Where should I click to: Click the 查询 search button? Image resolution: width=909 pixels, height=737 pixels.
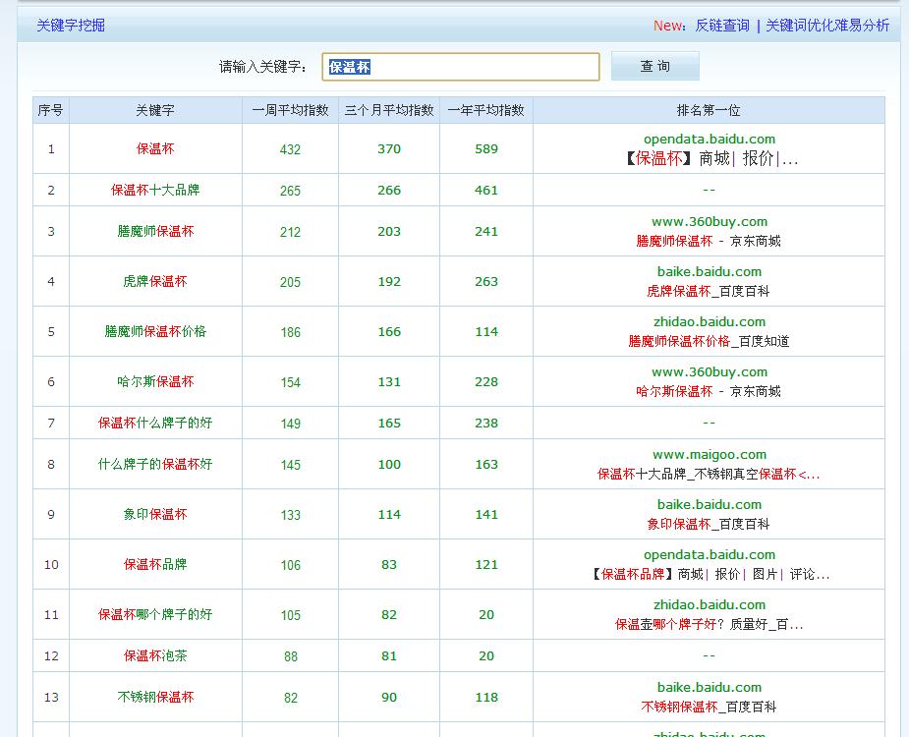pos(654,67)
